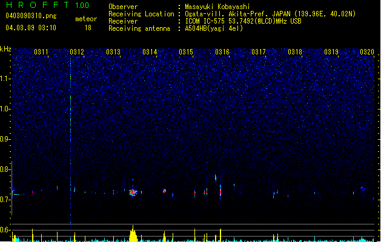Click the meteor count value 18
This screenshot has width=381, height=242.
coord(88,28)
